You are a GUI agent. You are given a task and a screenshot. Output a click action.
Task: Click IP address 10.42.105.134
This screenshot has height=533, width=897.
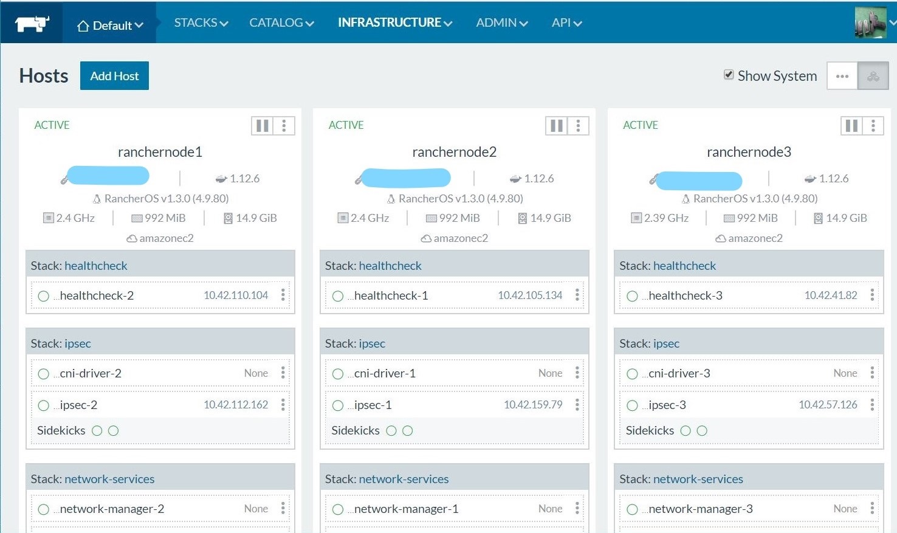(531, 295)
